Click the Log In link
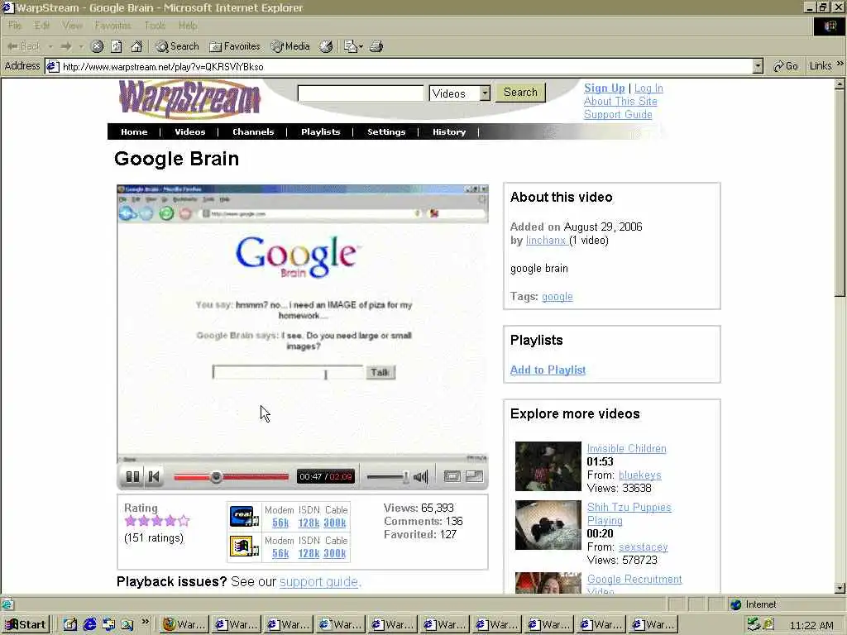 pyautogui.click(x=648, y=88)
